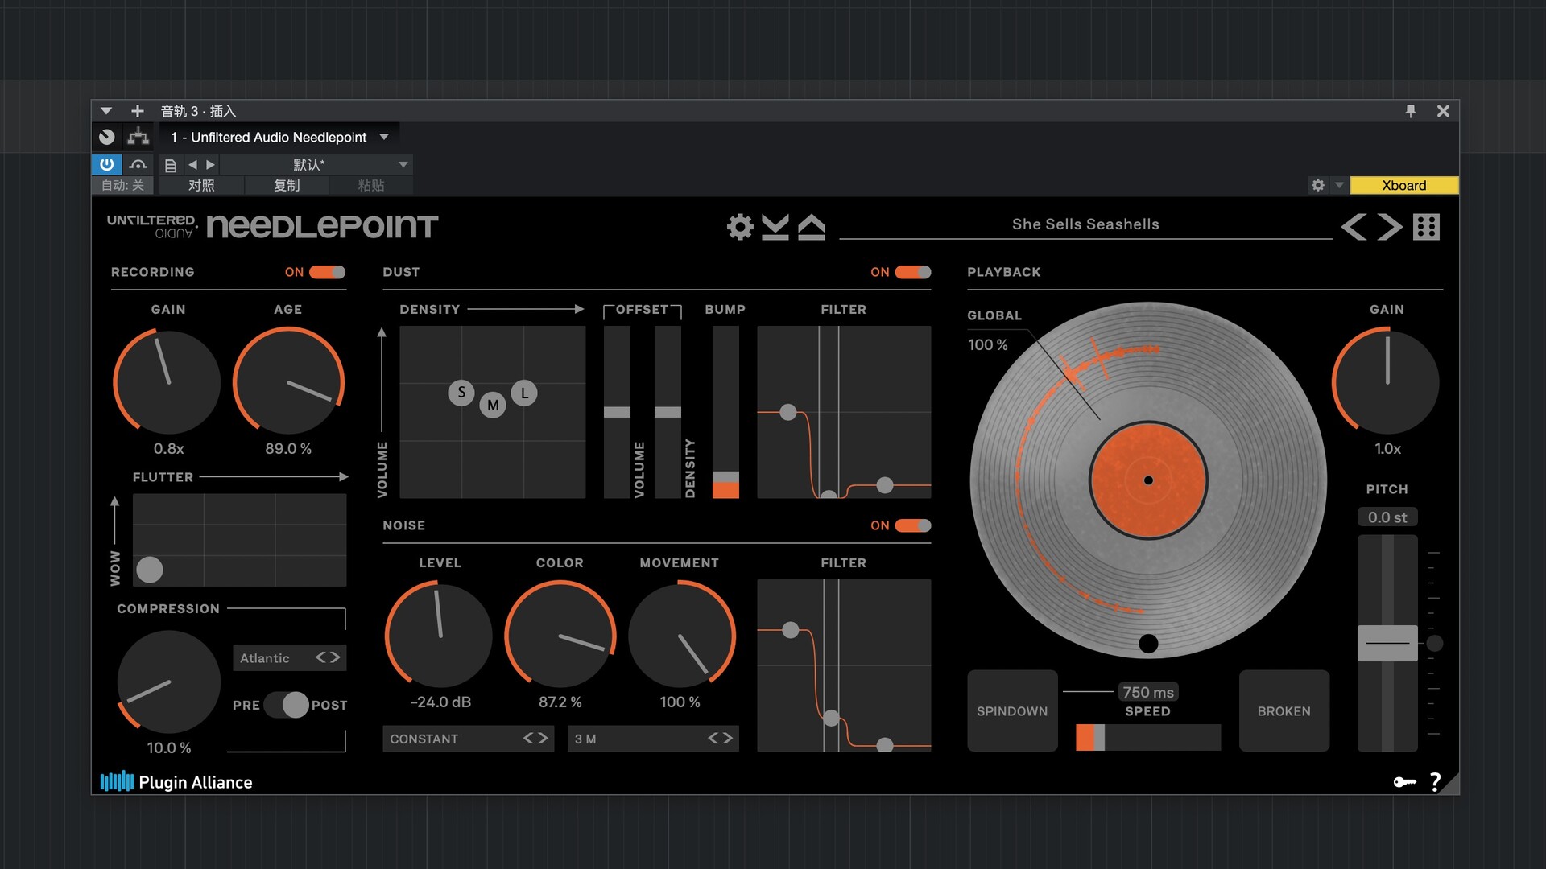Click the 自动: 关 automation button
The height and width of the screenshot is (869, 1546).
(122, 185)
